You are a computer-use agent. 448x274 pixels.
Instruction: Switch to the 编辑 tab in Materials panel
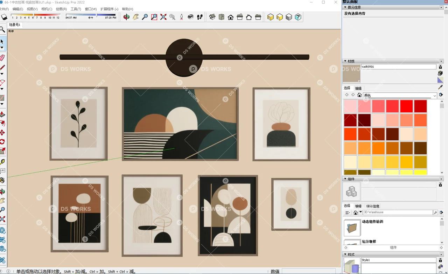[358, 88]
